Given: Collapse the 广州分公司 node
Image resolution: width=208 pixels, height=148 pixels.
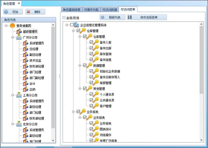Looking at the screenshot, I should (x=12, y=37).
